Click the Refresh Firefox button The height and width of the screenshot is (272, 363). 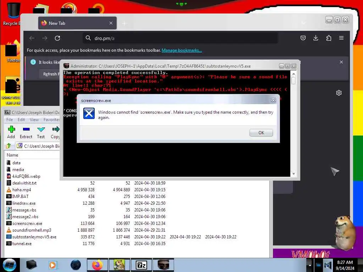click(50, 74)
